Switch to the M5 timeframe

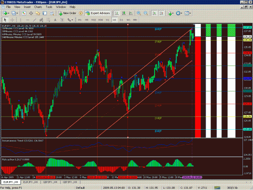pyautogui.click(x=87, y=20)
